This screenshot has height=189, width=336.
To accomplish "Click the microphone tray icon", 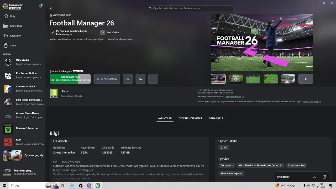I will [x=305, y=186].
